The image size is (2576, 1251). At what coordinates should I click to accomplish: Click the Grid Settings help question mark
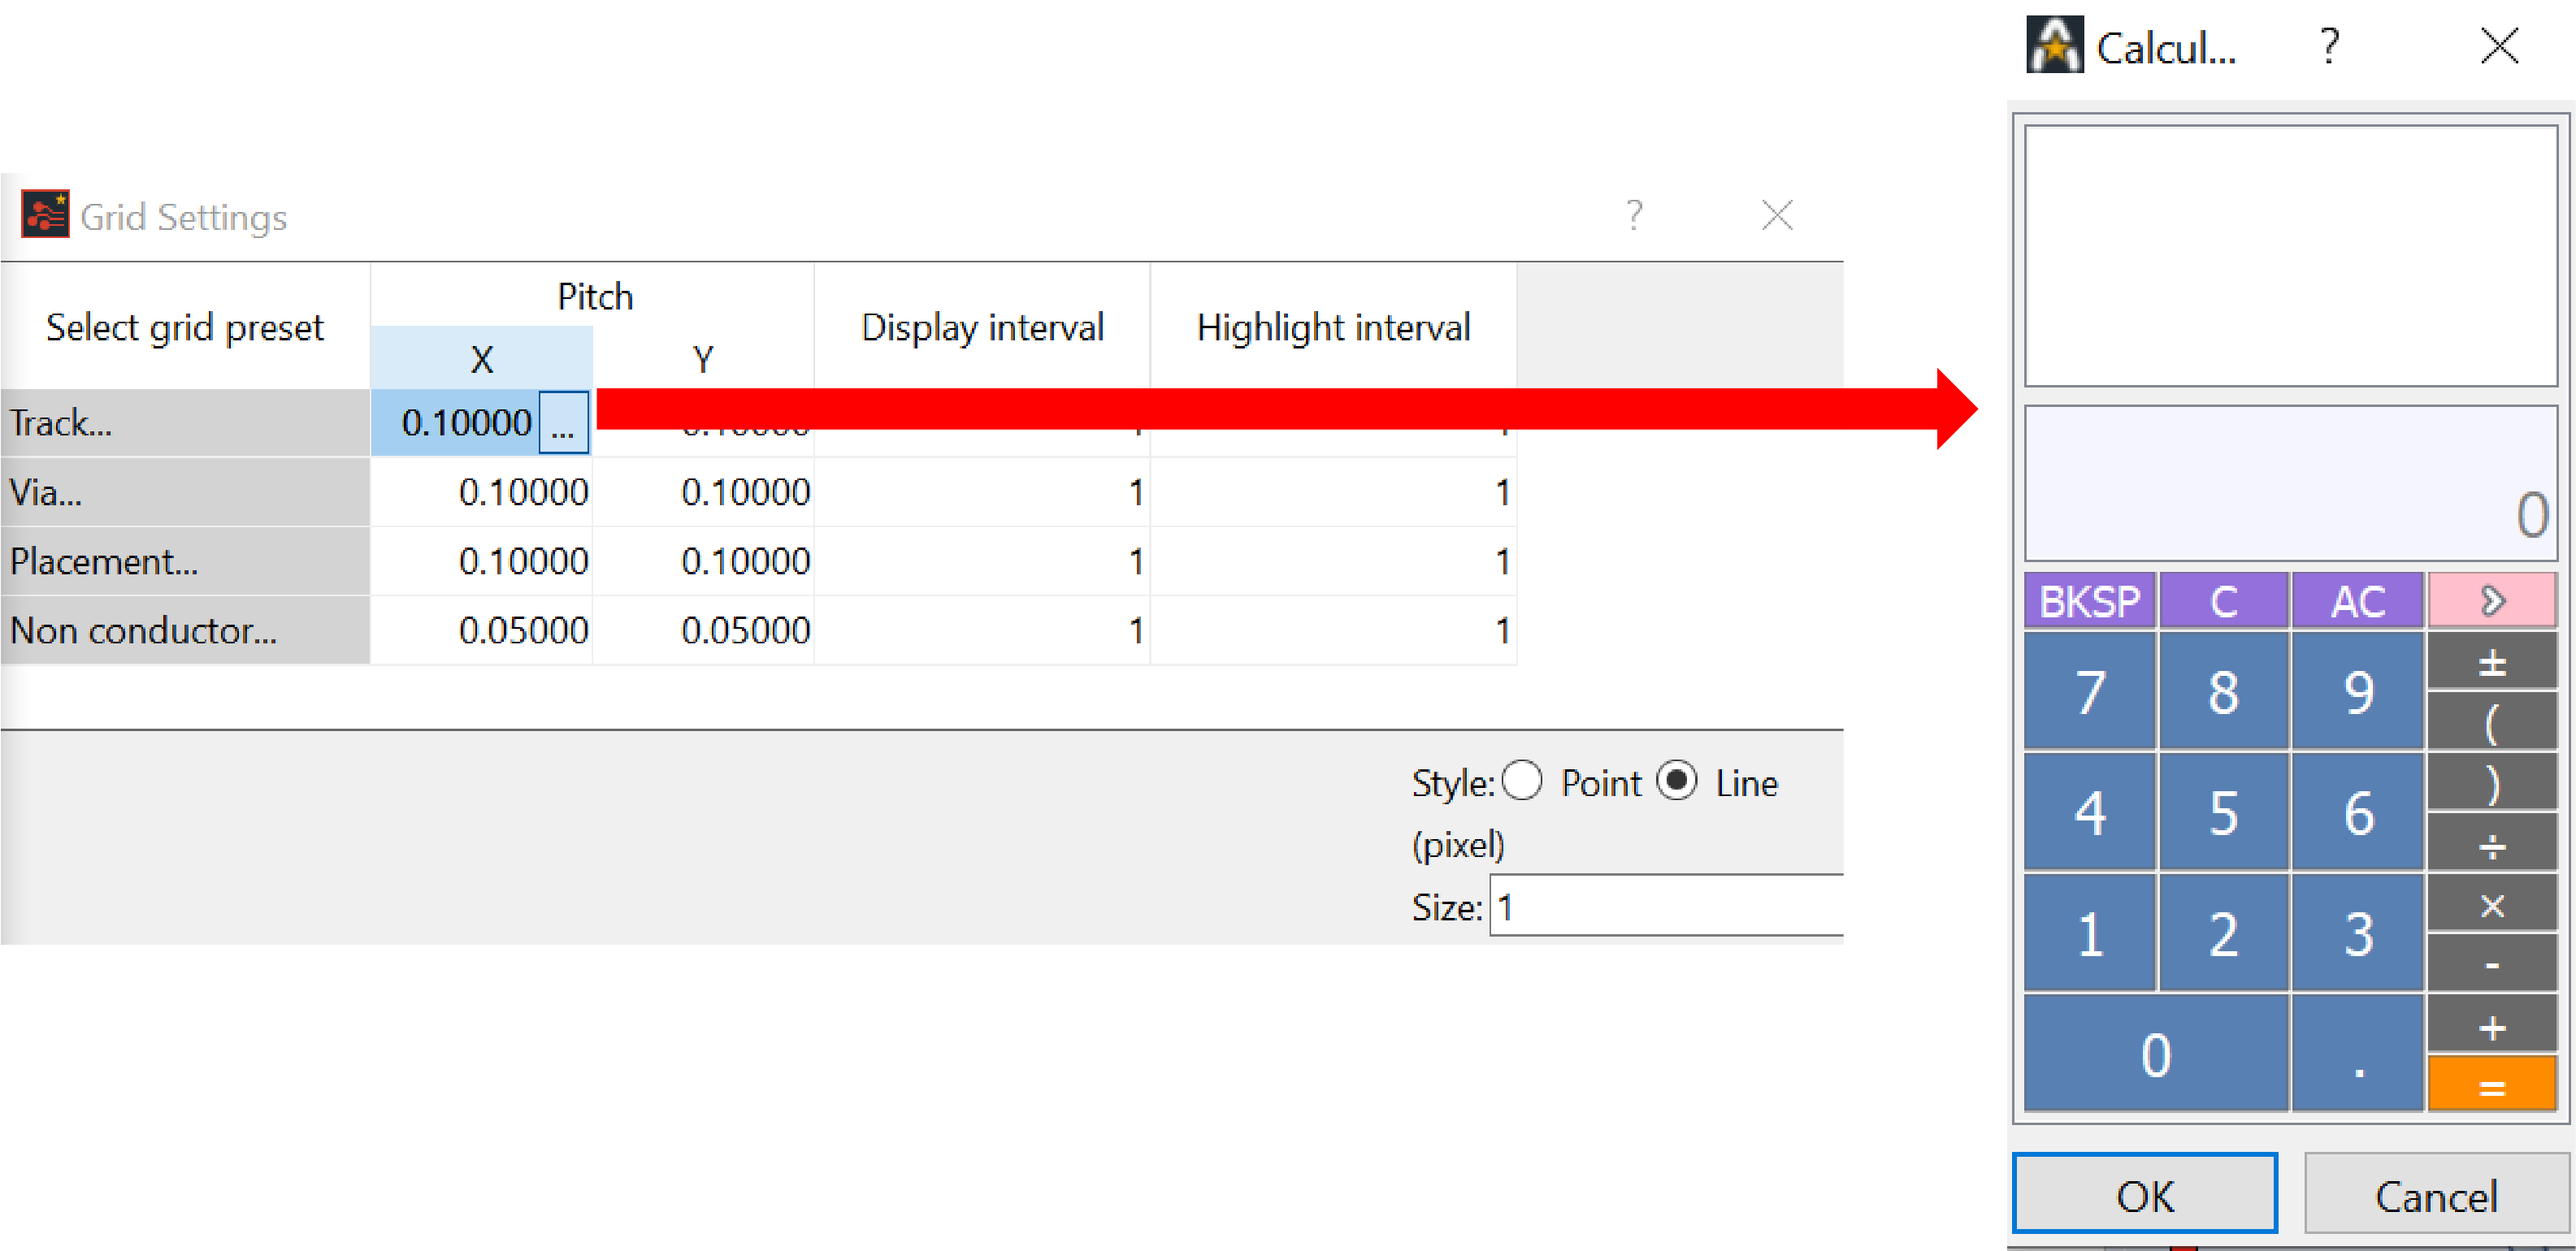[x=1633, y=215]
